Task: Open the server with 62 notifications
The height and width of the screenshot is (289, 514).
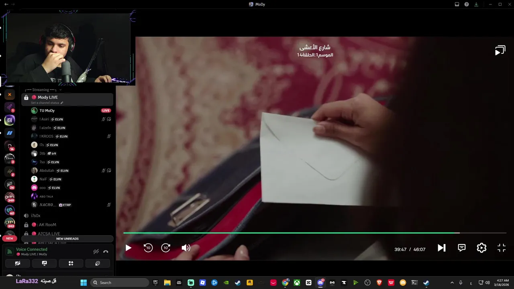Action: tap(9, 210)
